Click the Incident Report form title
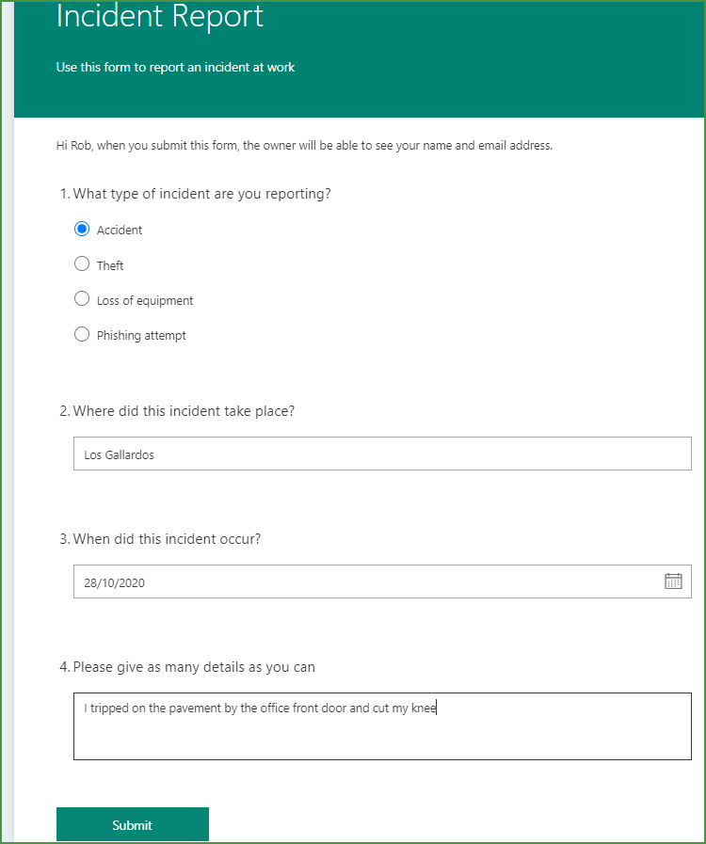The image size is (706, 844). tap(160, 16)
